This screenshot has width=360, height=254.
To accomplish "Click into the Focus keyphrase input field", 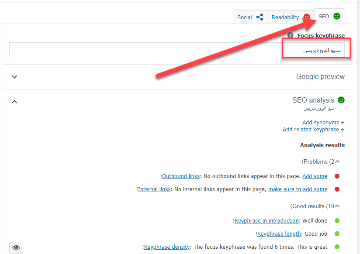I will (177, 50).
